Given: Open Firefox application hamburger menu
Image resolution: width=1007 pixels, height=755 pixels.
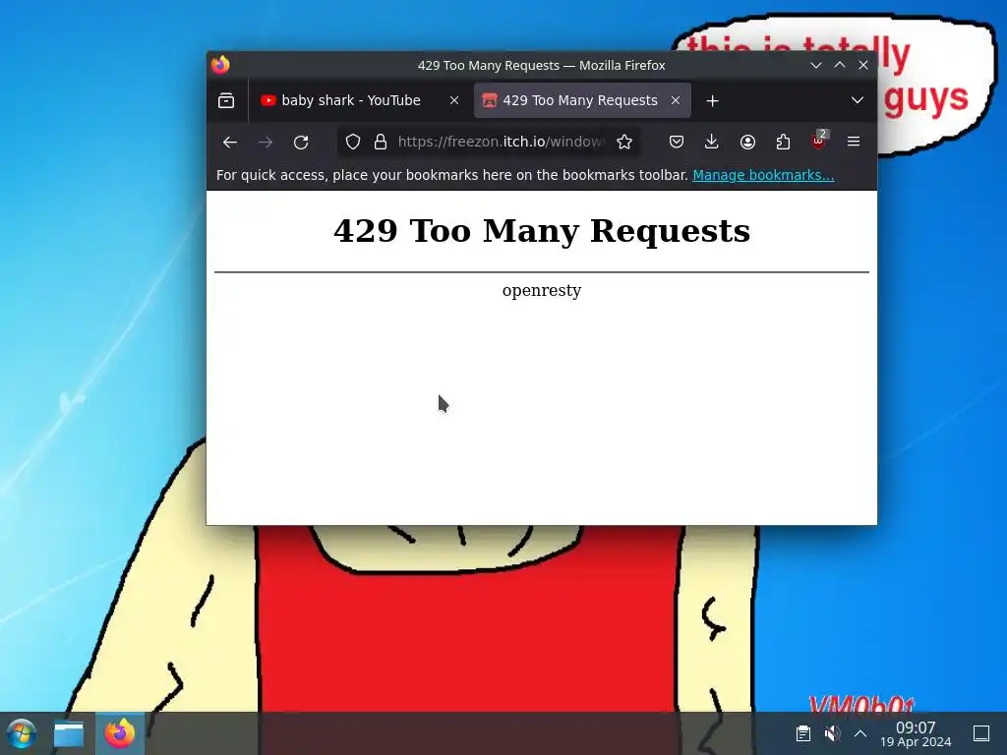Looking at the screenshot, I should (854, 142).
